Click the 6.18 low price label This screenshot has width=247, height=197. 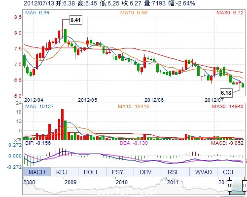(x=226, y=93)
